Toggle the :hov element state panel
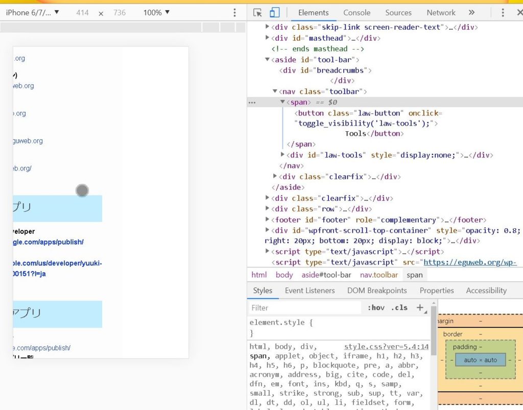Viewport: 523px width, 410px height. pyautogui.click(x=376, y=307)
